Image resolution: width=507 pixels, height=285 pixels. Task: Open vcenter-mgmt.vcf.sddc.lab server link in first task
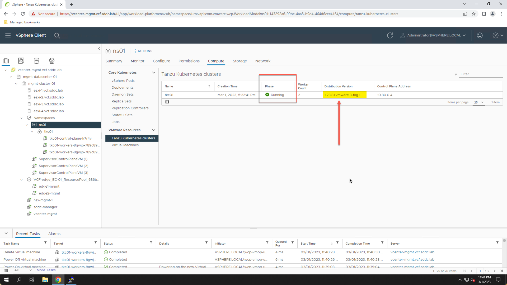pyautogui.click(x=412, y=252)
